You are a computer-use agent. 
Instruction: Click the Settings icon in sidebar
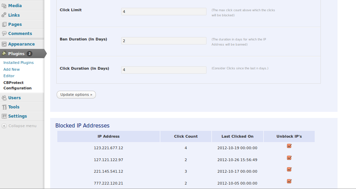pos(4,116)
